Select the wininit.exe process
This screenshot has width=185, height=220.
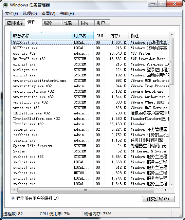(x=90, y=75)
